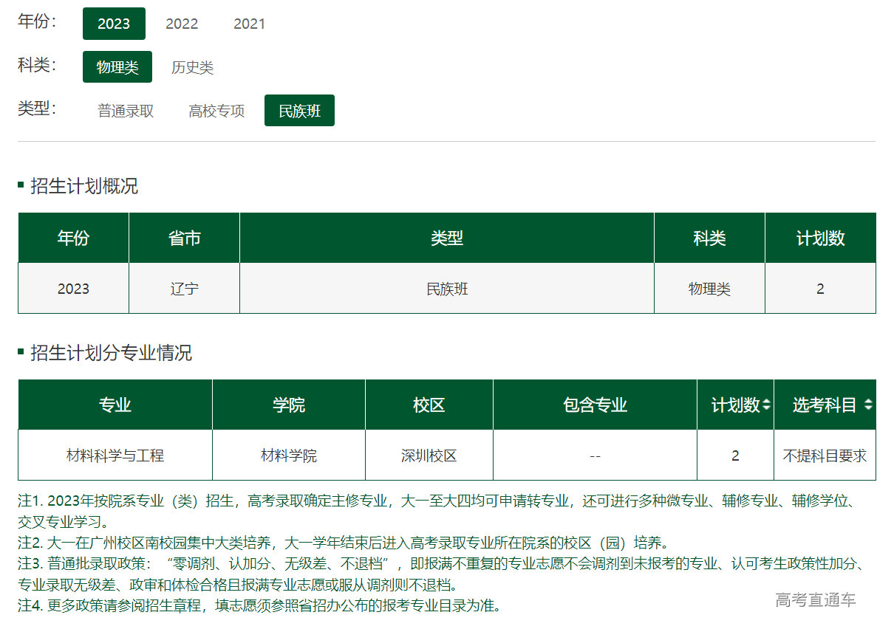Viewport: 877px width, 629px height.
Task: Click the green square bullet beside 招生计划概况
Action: [21, 185]
